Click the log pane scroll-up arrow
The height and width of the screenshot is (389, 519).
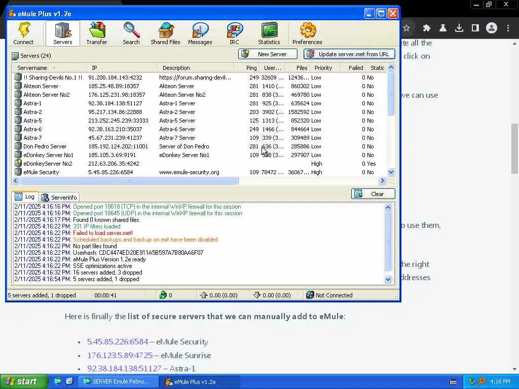[388, 207]
